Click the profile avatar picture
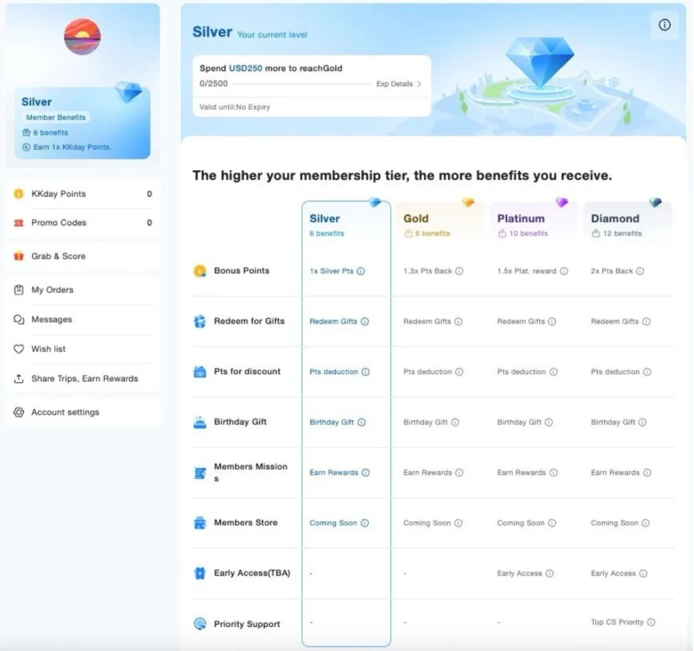 (82, 36)
